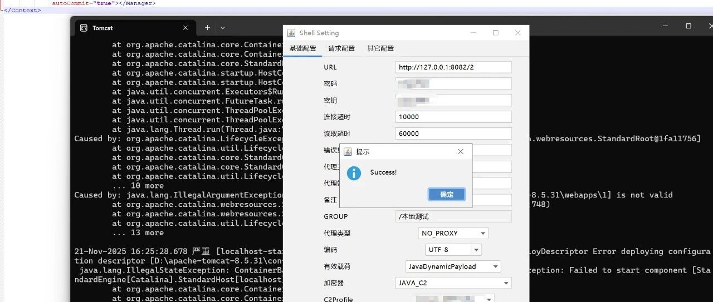The height and width of the screenshot is (302, 713).
Task: Click the 加密器 label
Action: [334, 283]
